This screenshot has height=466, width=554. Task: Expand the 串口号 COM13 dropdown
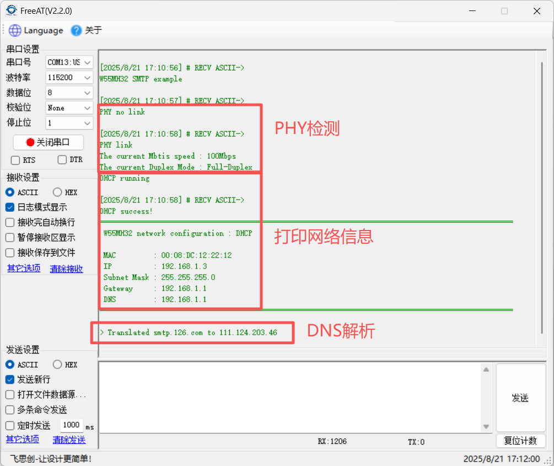(x=69, y=62)
